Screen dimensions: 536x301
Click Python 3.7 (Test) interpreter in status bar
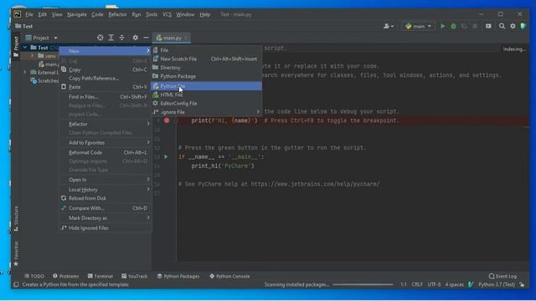[497, 284]
